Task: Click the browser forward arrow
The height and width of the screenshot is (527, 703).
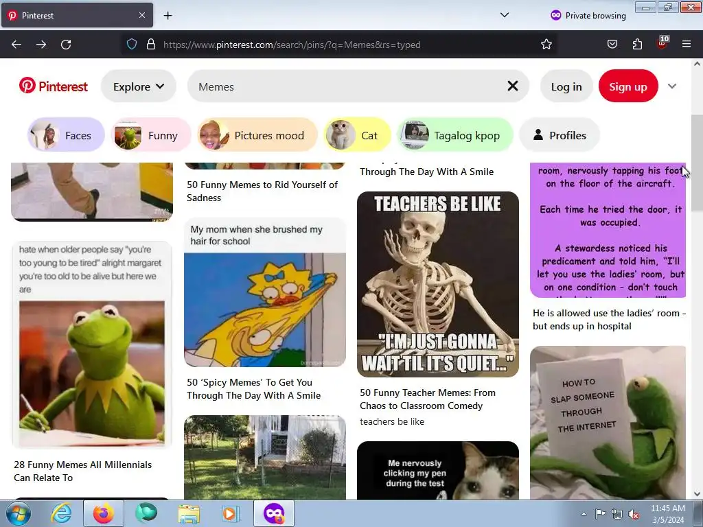Action: (41, 45)
